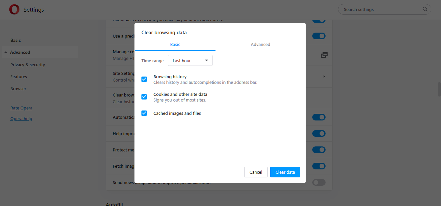
Task: Open the Time range dropdown
Action: pos(190,61)
